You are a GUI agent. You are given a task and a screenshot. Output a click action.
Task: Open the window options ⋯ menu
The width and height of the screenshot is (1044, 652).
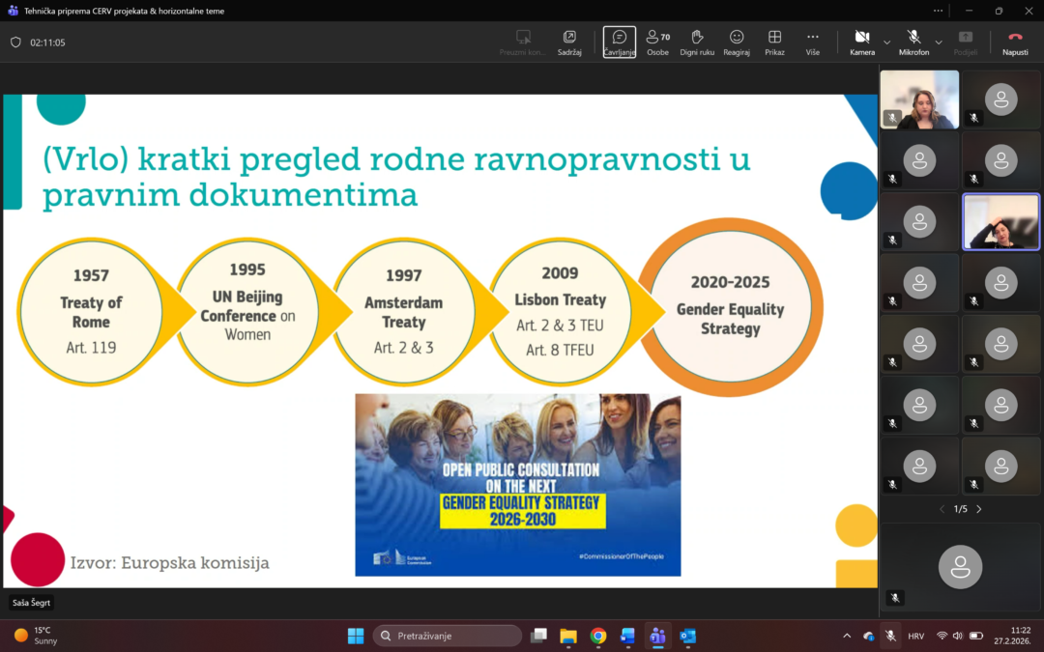tap(937, 11)
